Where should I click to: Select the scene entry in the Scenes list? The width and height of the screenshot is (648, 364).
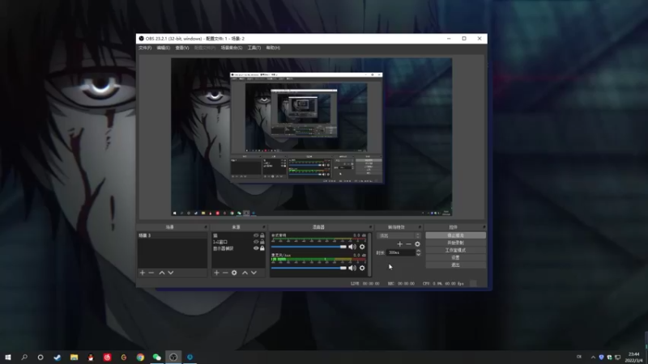[x=173, y=235]
